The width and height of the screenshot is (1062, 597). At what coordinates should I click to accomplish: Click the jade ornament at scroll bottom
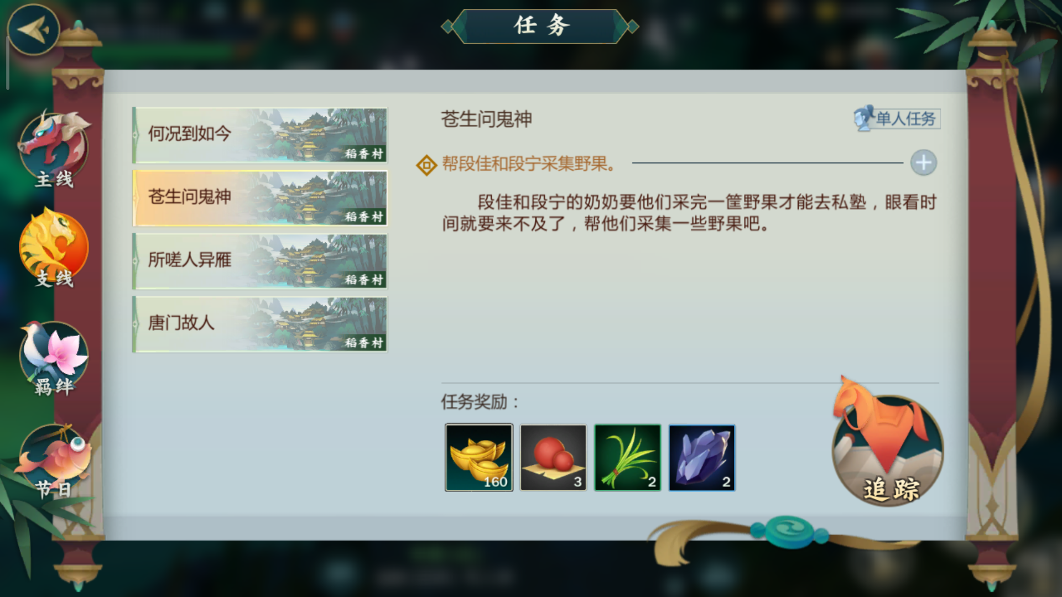(790, 532)
